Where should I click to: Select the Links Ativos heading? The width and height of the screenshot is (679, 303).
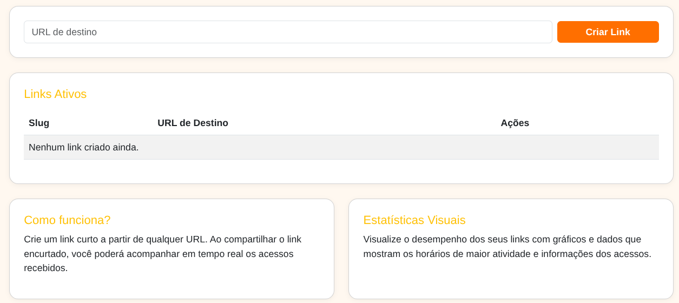(55, 94)
